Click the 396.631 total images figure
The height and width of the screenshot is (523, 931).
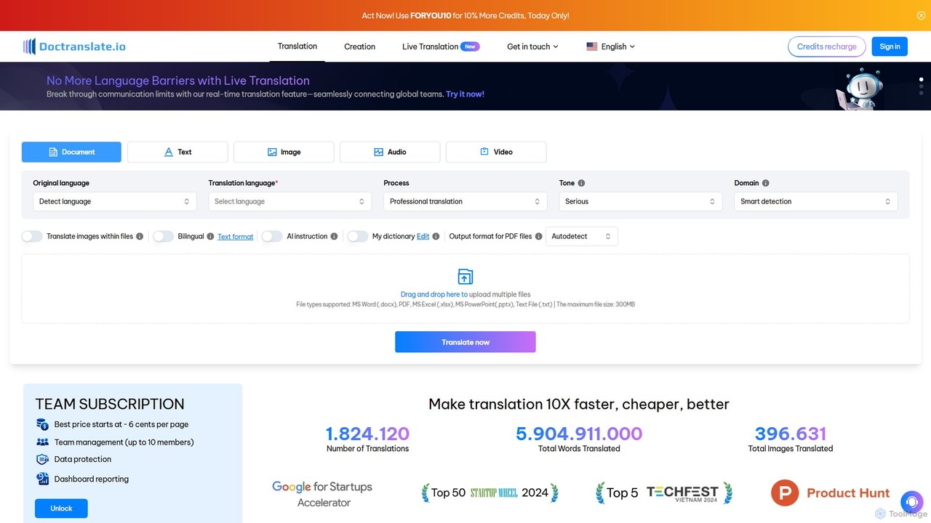(791, 434)
